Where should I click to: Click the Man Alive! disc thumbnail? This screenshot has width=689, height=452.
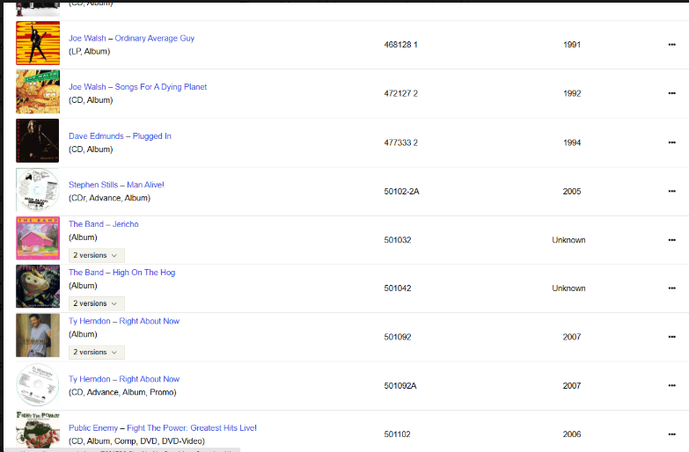pyautogui.click(x=38, y=190)
